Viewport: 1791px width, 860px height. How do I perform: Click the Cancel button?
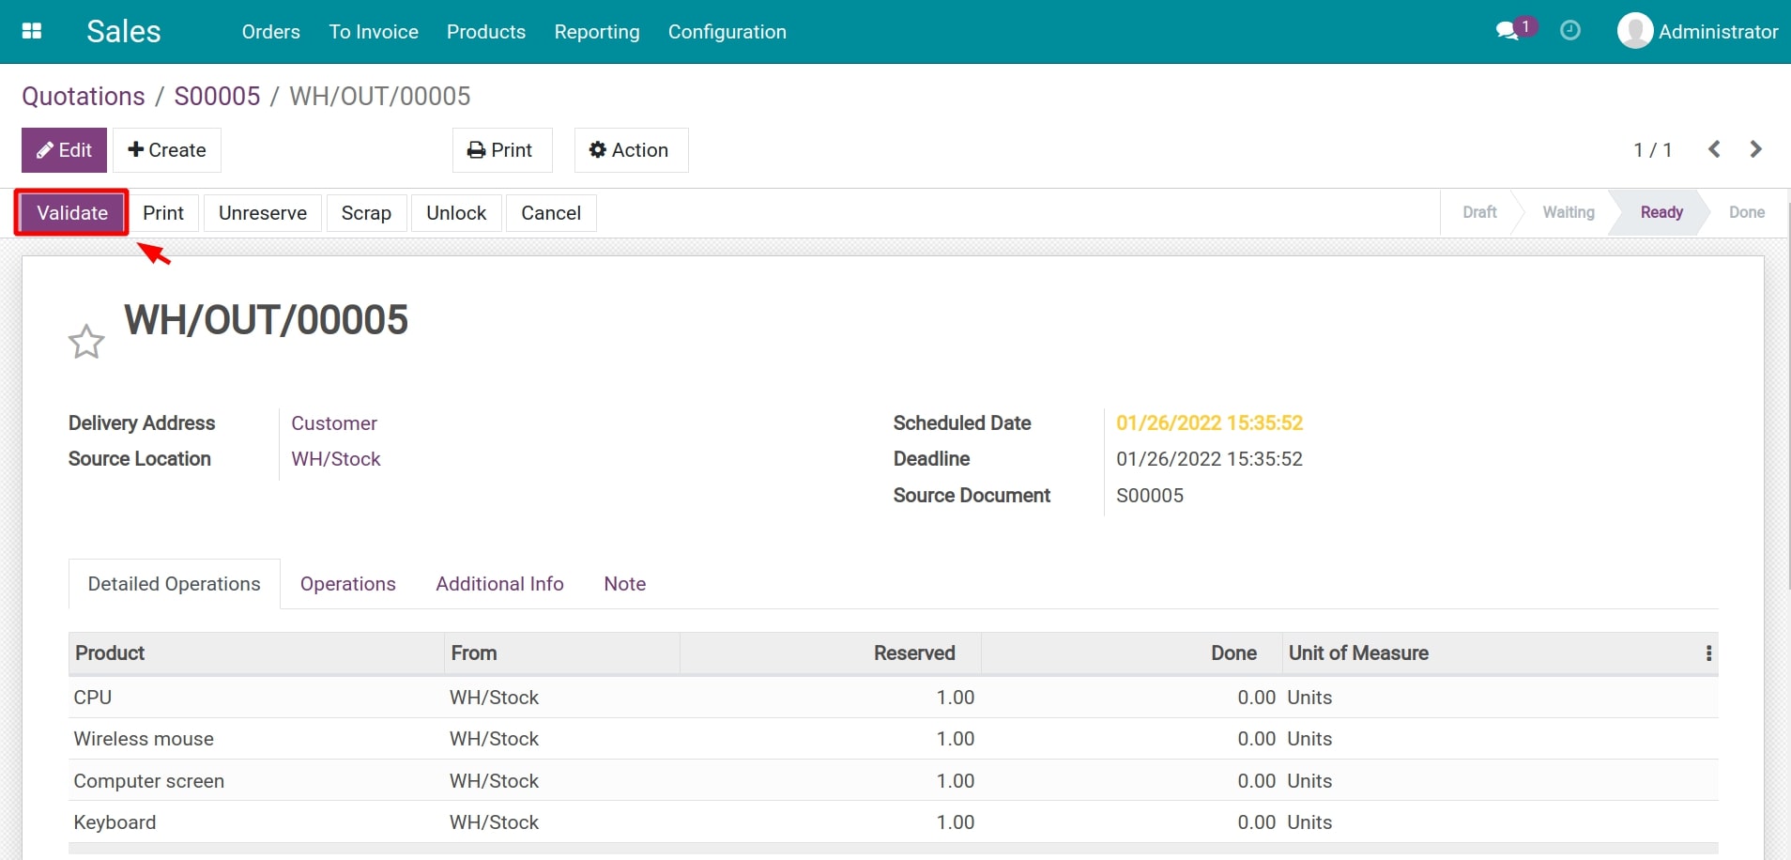click(x=551, y=213)
